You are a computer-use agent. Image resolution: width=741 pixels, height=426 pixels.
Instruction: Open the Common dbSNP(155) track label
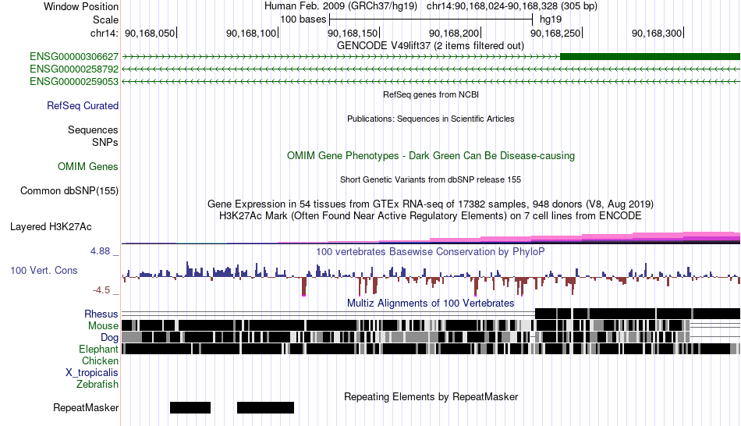[69, 191]
